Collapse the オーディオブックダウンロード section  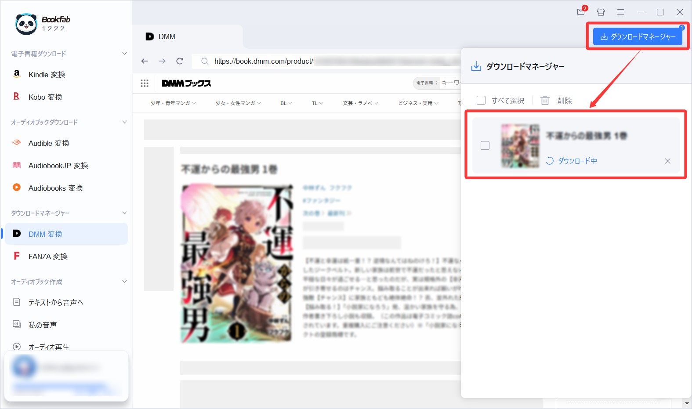[124, 122]
